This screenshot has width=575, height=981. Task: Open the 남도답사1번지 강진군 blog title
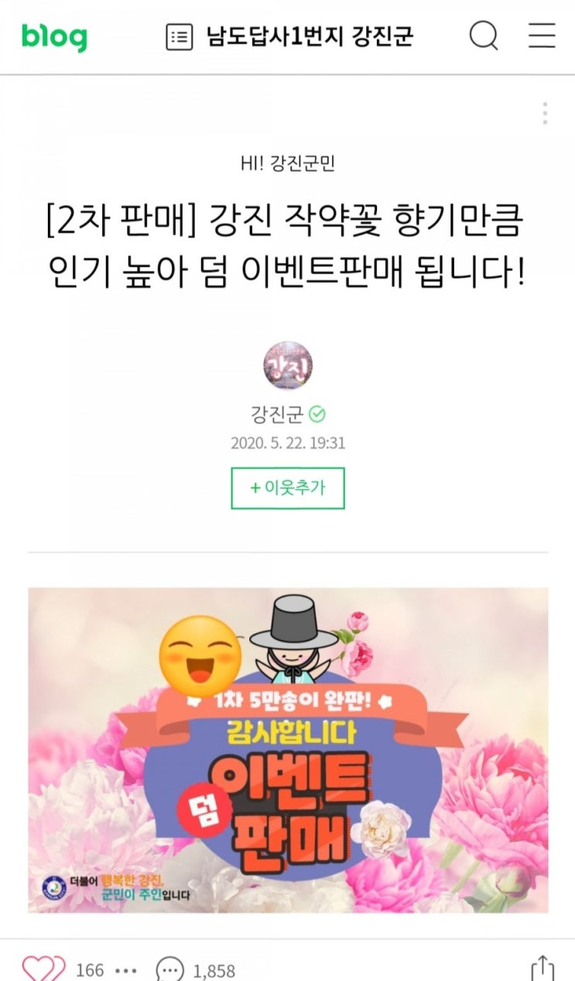(x=310, y=37)
